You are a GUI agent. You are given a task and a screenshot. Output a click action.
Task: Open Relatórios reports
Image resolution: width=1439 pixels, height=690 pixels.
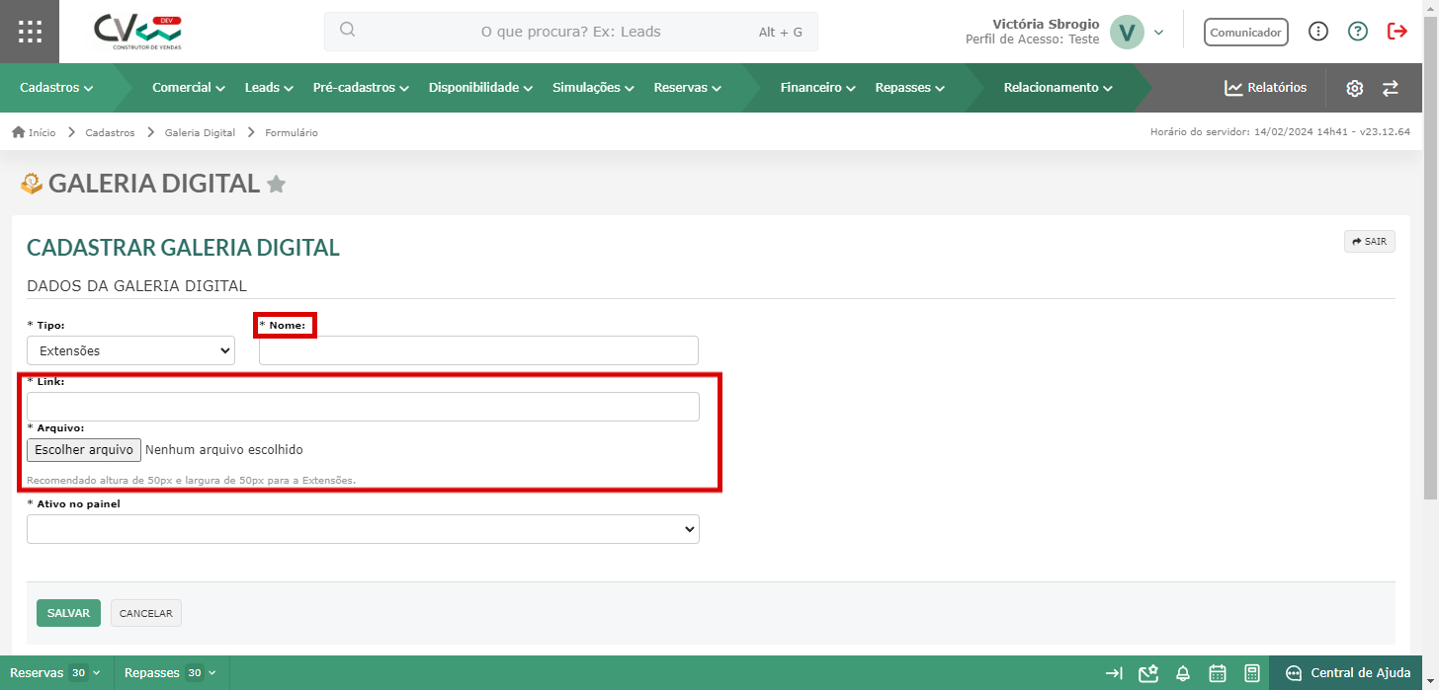(1265, 88)
